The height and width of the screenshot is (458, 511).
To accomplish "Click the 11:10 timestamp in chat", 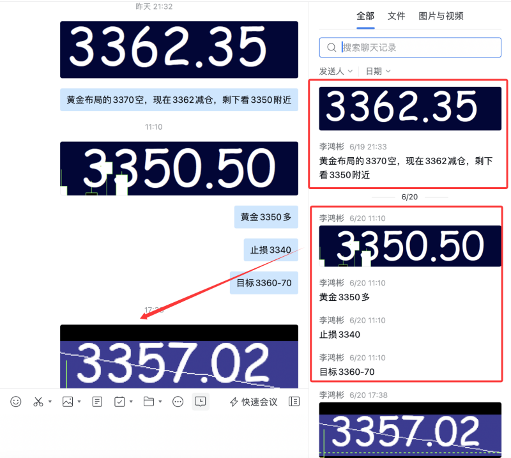I will point(153,127).
